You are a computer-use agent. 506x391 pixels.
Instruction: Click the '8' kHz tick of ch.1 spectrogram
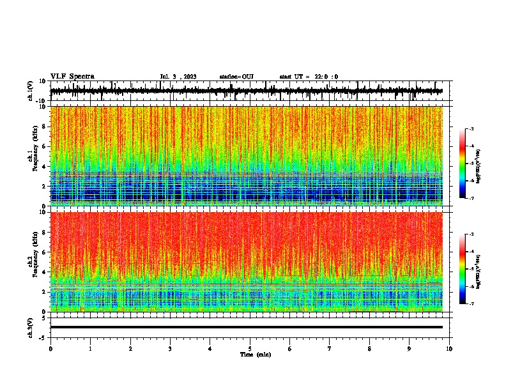tap(44, 126)
